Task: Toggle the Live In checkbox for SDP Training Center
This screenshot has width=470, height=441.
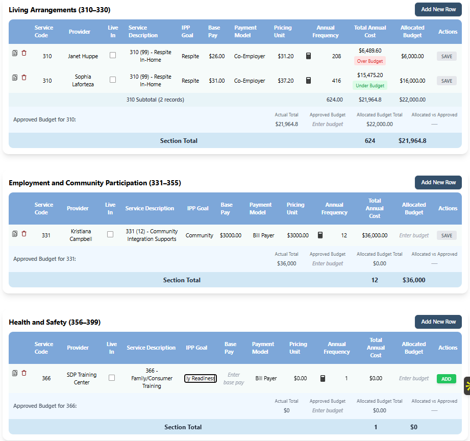Action: pyautogui.click(x=111, y=378)
